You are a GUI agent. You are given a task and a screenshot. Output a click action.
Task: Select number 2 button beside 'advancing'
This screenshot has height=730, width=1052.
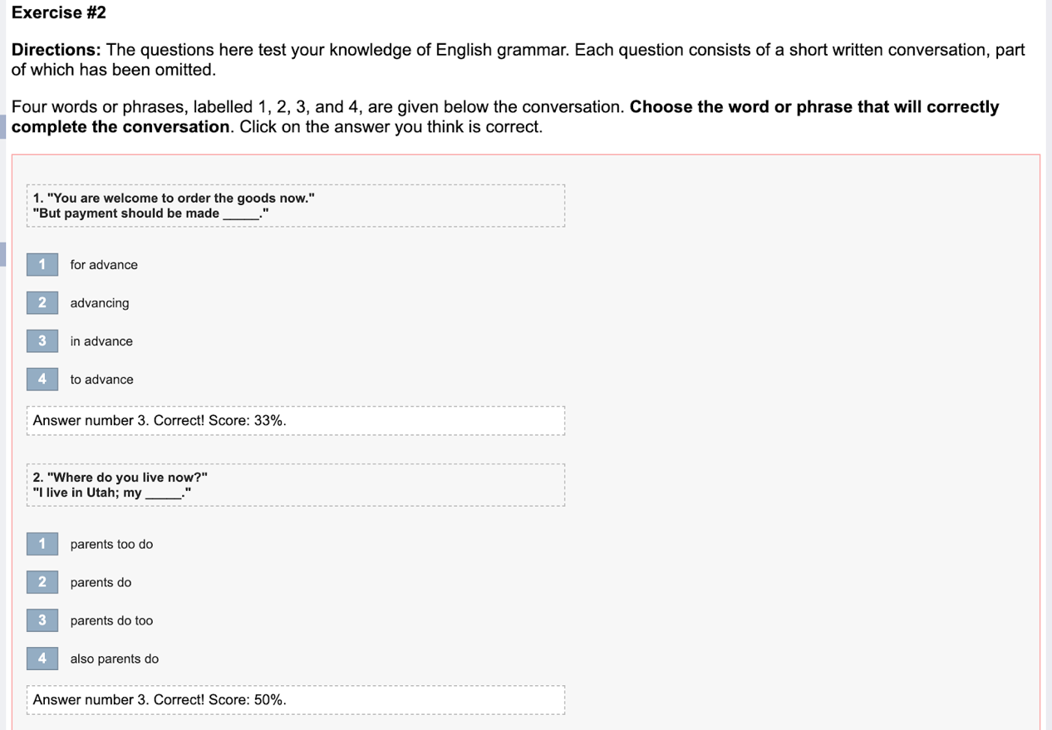pyautogui.click(x=42, y=303)
